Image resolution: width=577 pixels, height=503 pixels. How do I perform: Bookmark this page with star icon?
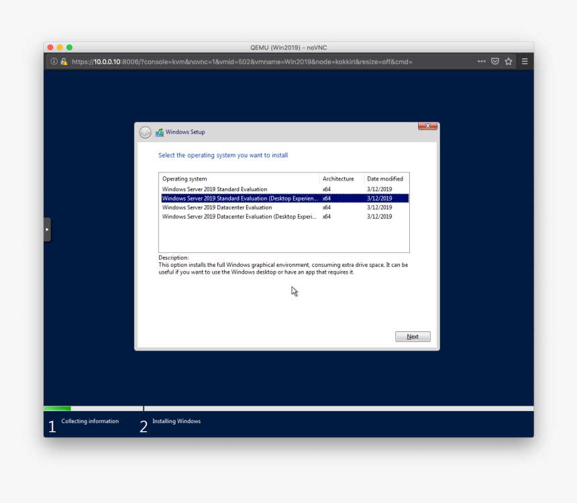(509, 62)
